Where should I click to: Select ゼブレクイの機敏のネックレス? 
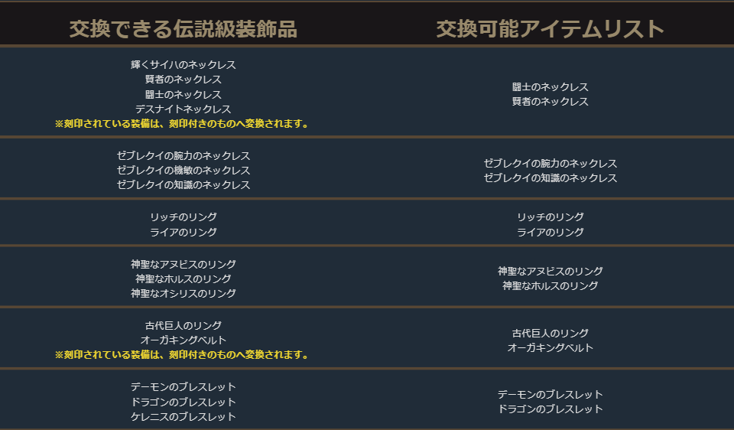tap(183, 171)
